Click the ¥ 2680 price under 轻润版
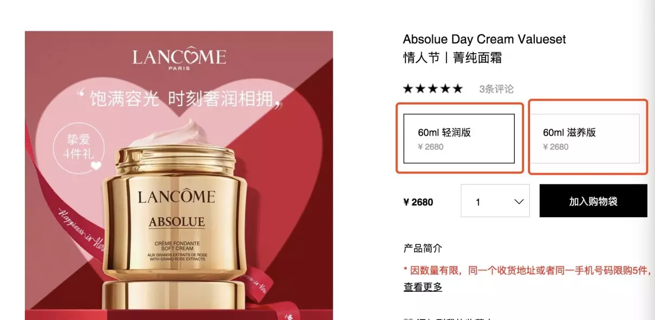 (x=430, y=147)
